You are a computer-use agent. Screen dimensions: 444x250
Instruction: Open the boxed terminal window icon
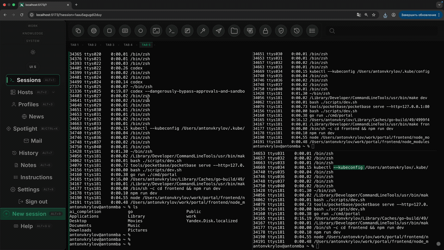(156, 31)
